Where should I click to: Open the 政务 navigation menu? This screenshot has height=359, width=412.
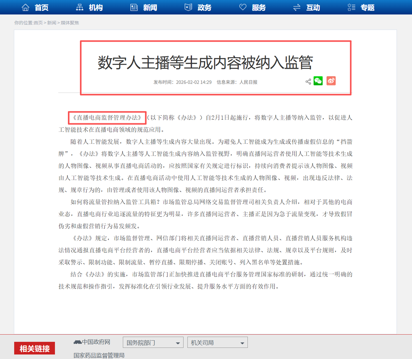[x=204, y=7]
